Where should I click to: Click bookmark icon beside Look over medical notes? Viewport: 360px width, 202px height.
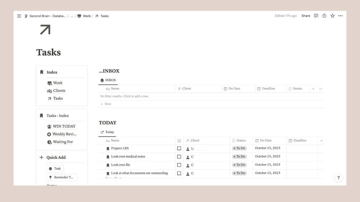tap(108, 157)
